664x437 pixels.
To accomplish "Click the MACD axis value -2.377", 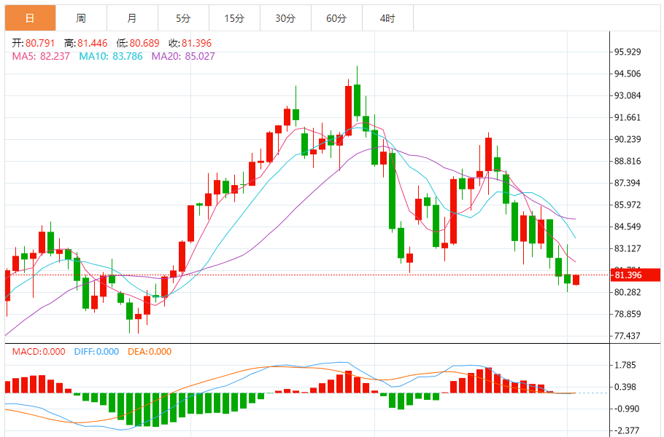I will point(627,430).
